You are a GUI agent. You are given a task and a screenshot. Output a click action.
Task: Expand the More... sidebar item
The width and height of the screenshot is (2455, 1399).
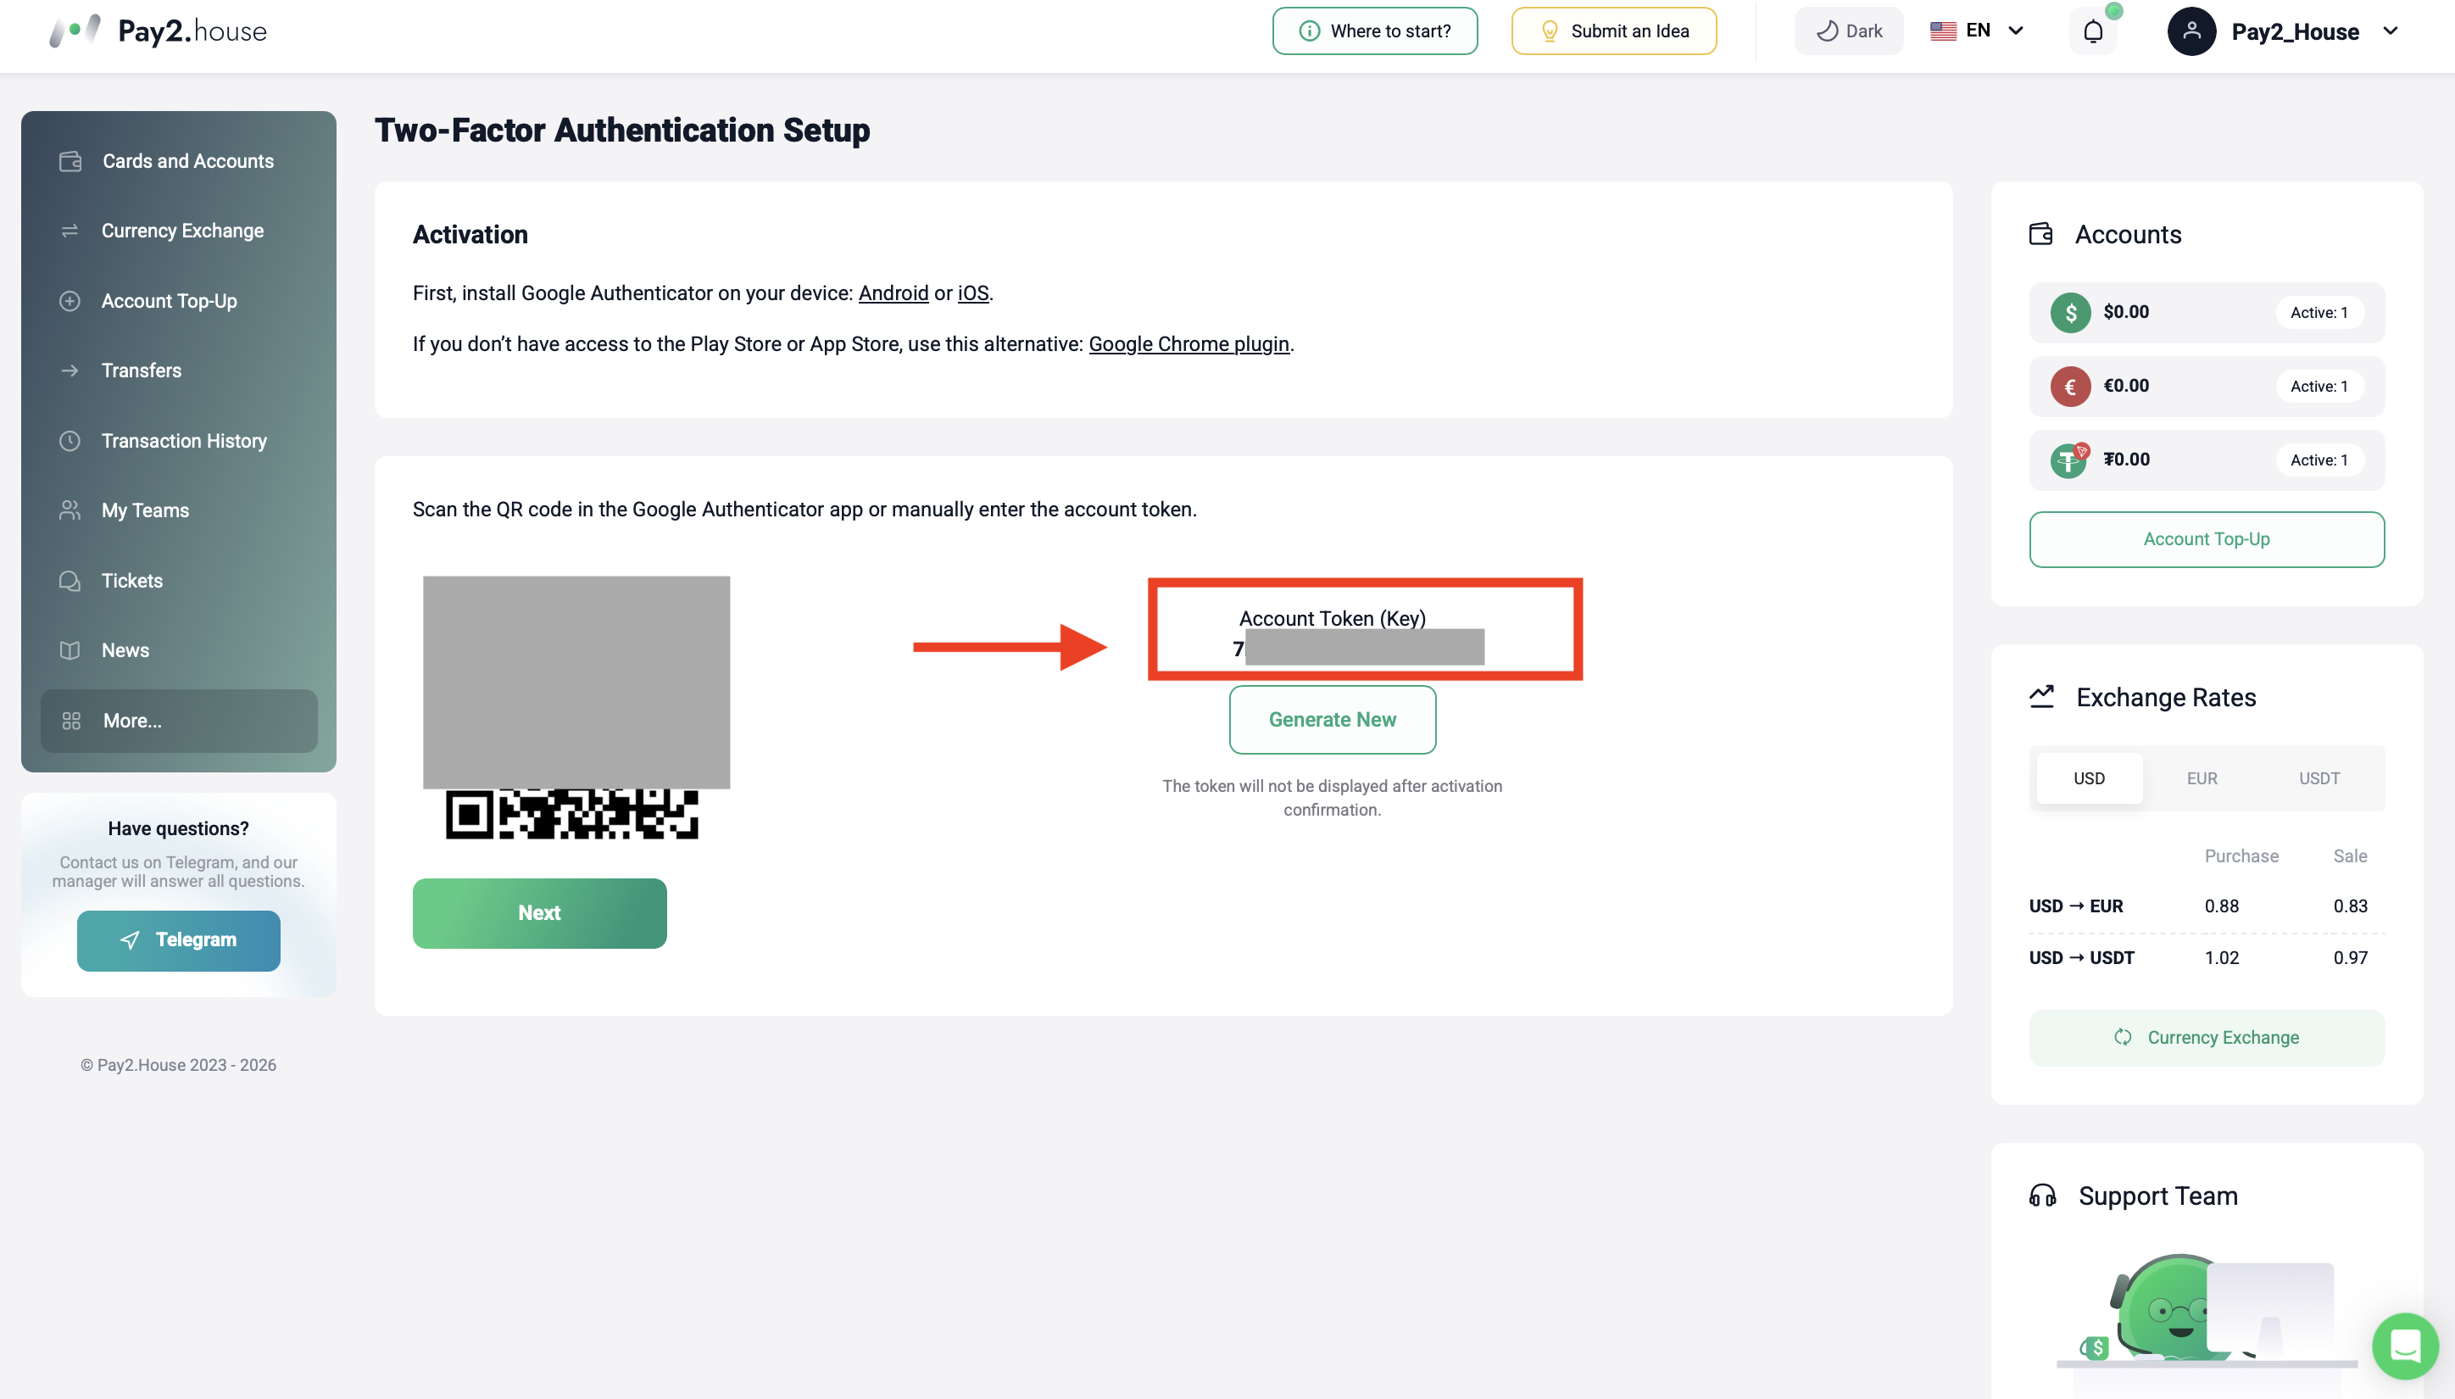point(179,721)
